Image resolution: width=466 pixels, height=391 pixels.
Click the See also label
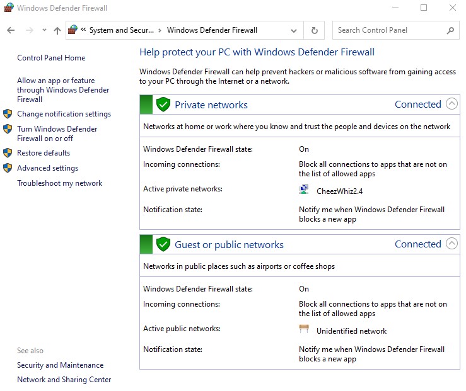pyautogui.click(x=30, y=351)
